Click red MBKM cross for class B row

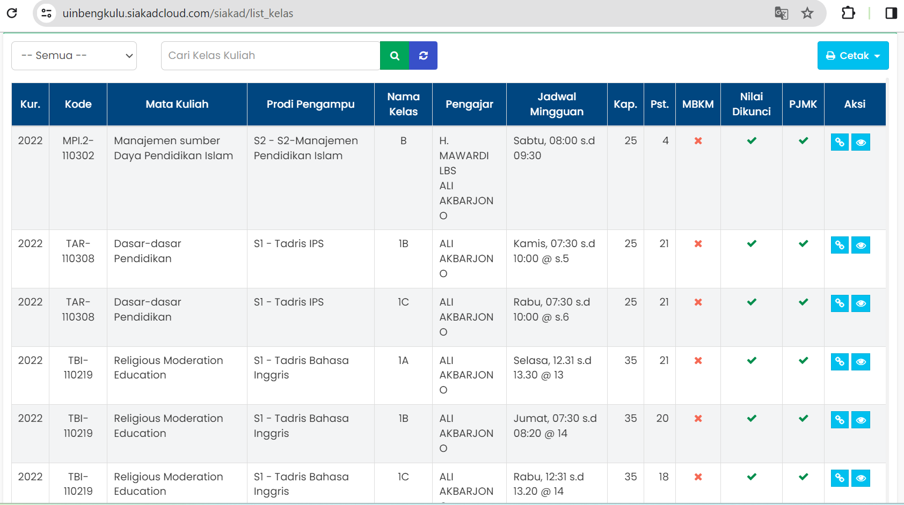pyautogui.click(x=698, y=141)
